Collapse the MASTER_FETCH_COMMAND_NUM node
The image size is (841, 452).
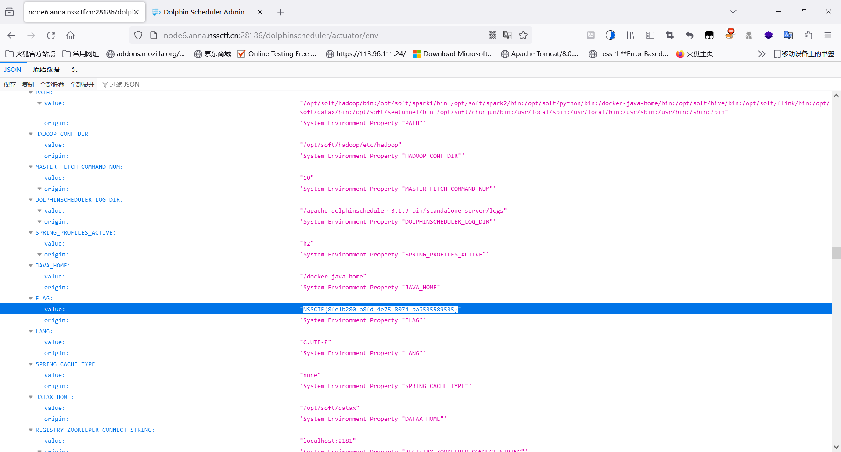click(31, 167)
